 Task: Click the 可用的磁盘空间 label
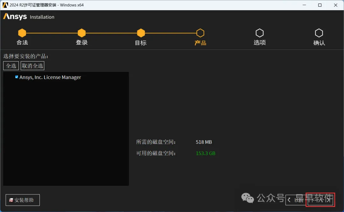(156, 153)
